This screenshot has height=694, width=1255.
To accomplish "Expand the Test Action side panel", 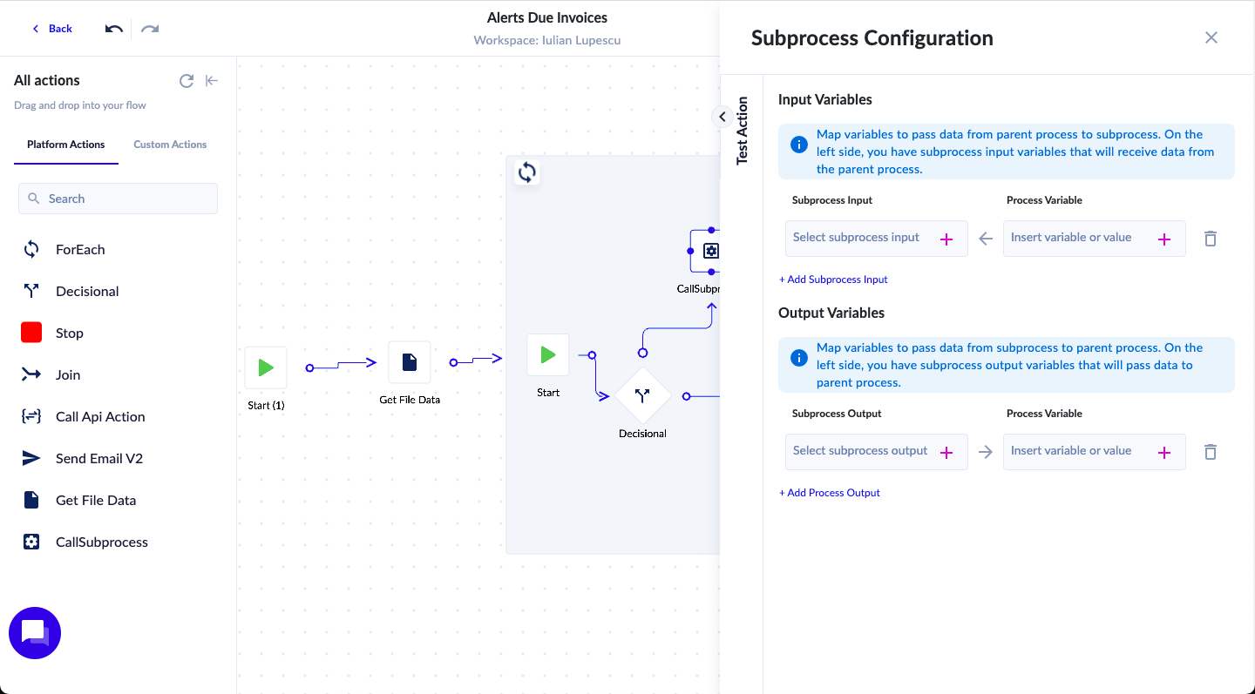I will 722,117.
